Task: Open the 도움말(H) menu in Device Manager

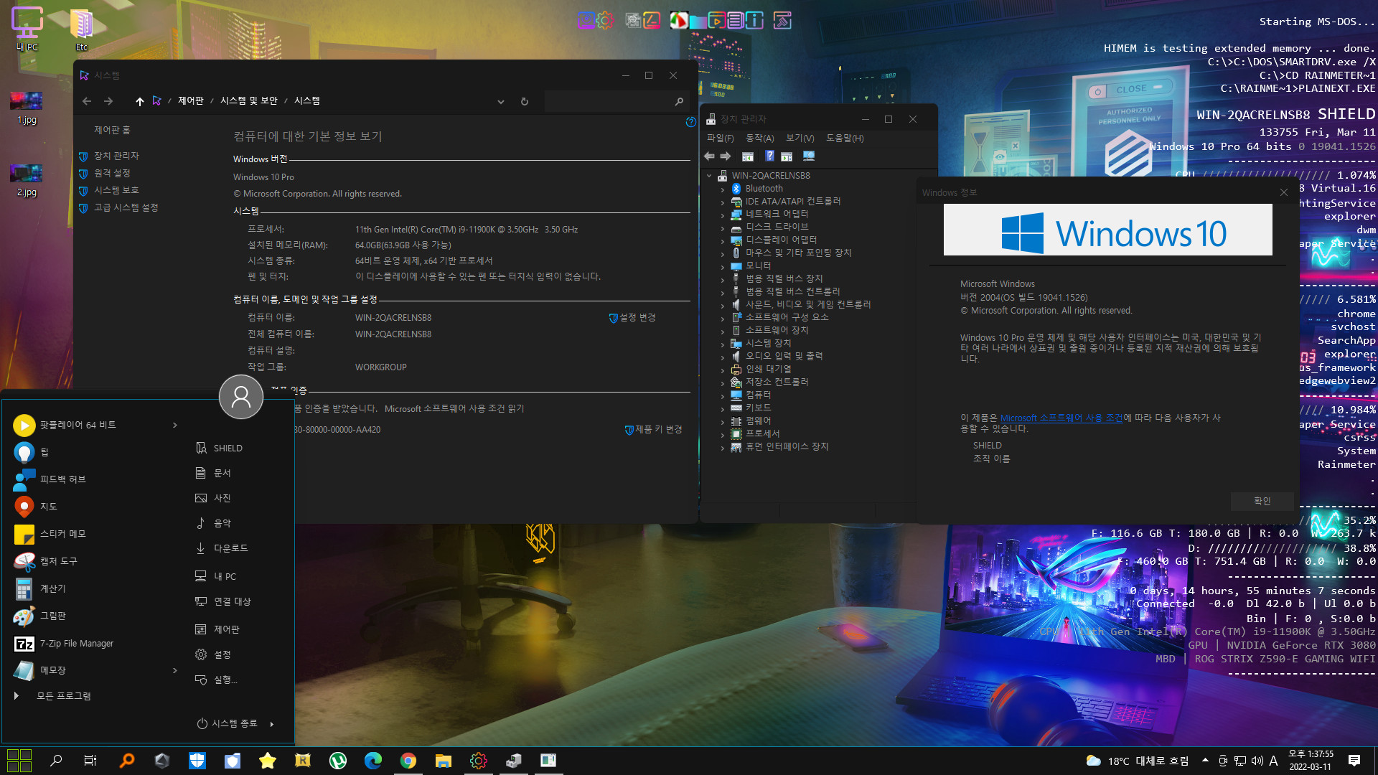Action: pos(845,138)
